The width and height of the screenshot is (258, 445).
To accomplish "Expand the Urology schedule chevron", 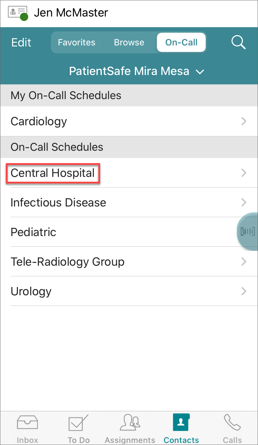I will 244,291.
